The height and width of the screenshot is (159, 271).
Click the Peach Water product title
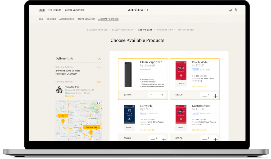click(x=200, y=62)
